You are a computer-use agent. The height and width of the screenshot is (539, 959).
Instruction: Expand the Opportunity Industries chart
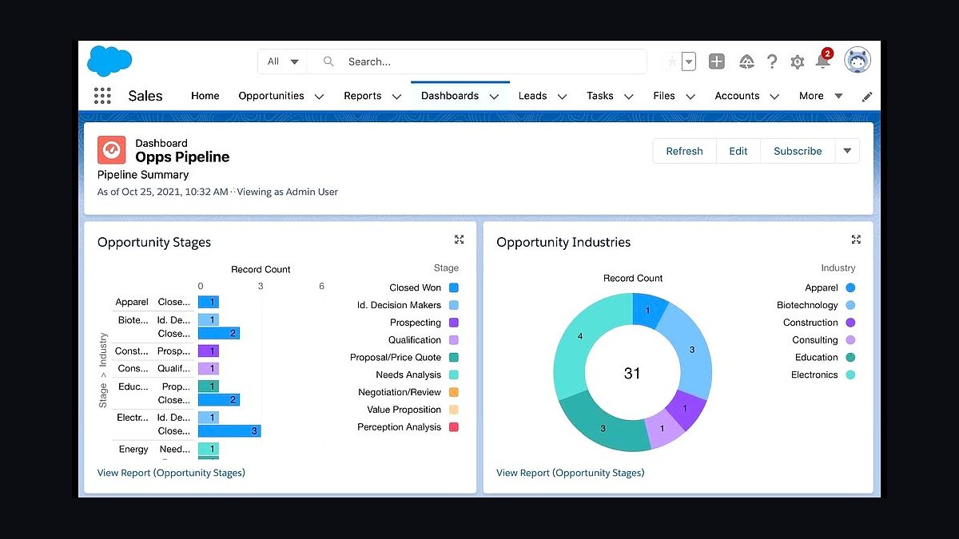(x=856, y=240)
